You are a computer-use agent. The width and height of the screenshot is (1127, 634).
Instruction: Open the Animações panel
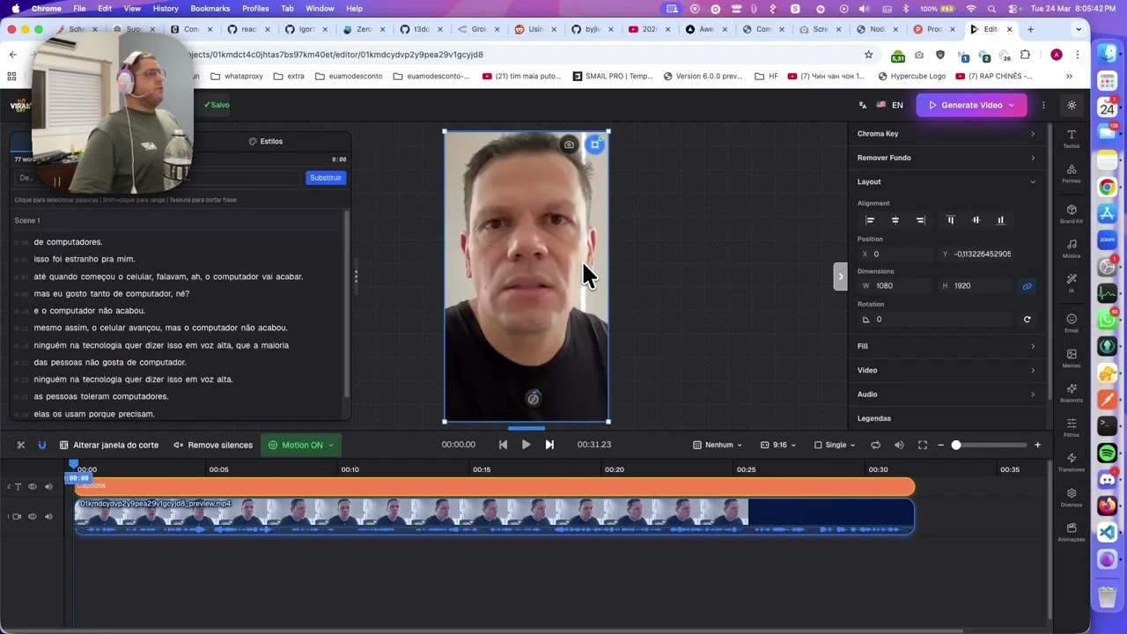[1072, 532]
